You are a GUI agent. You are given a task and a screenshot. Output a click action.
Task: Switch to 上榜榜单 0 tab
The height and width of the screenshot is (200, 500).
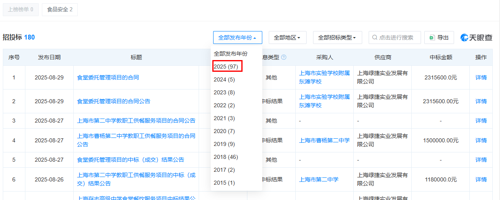[x=21, y=9]
